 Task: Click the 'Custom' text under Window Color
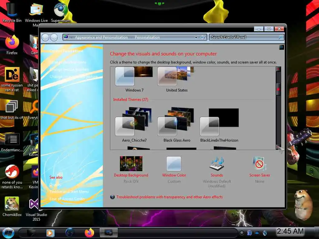coord(174,181)
